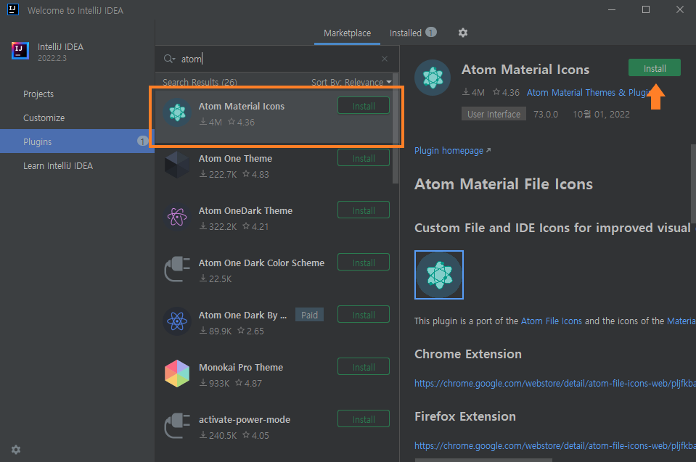This screenshot has height=462, width=696.
Task: Click Atom Material Icons logo in results list
Action: (x=177, y=112)
